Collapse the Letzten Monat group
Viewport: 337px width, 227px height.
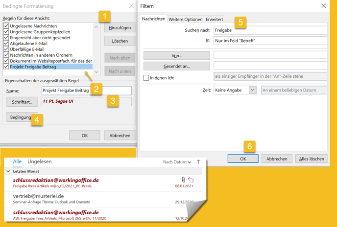coord(8,171)
